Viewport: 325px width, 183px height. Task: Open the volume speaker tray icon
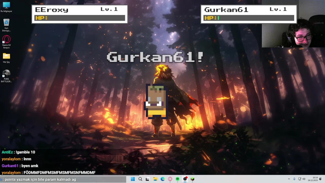[x=304, y=179]
